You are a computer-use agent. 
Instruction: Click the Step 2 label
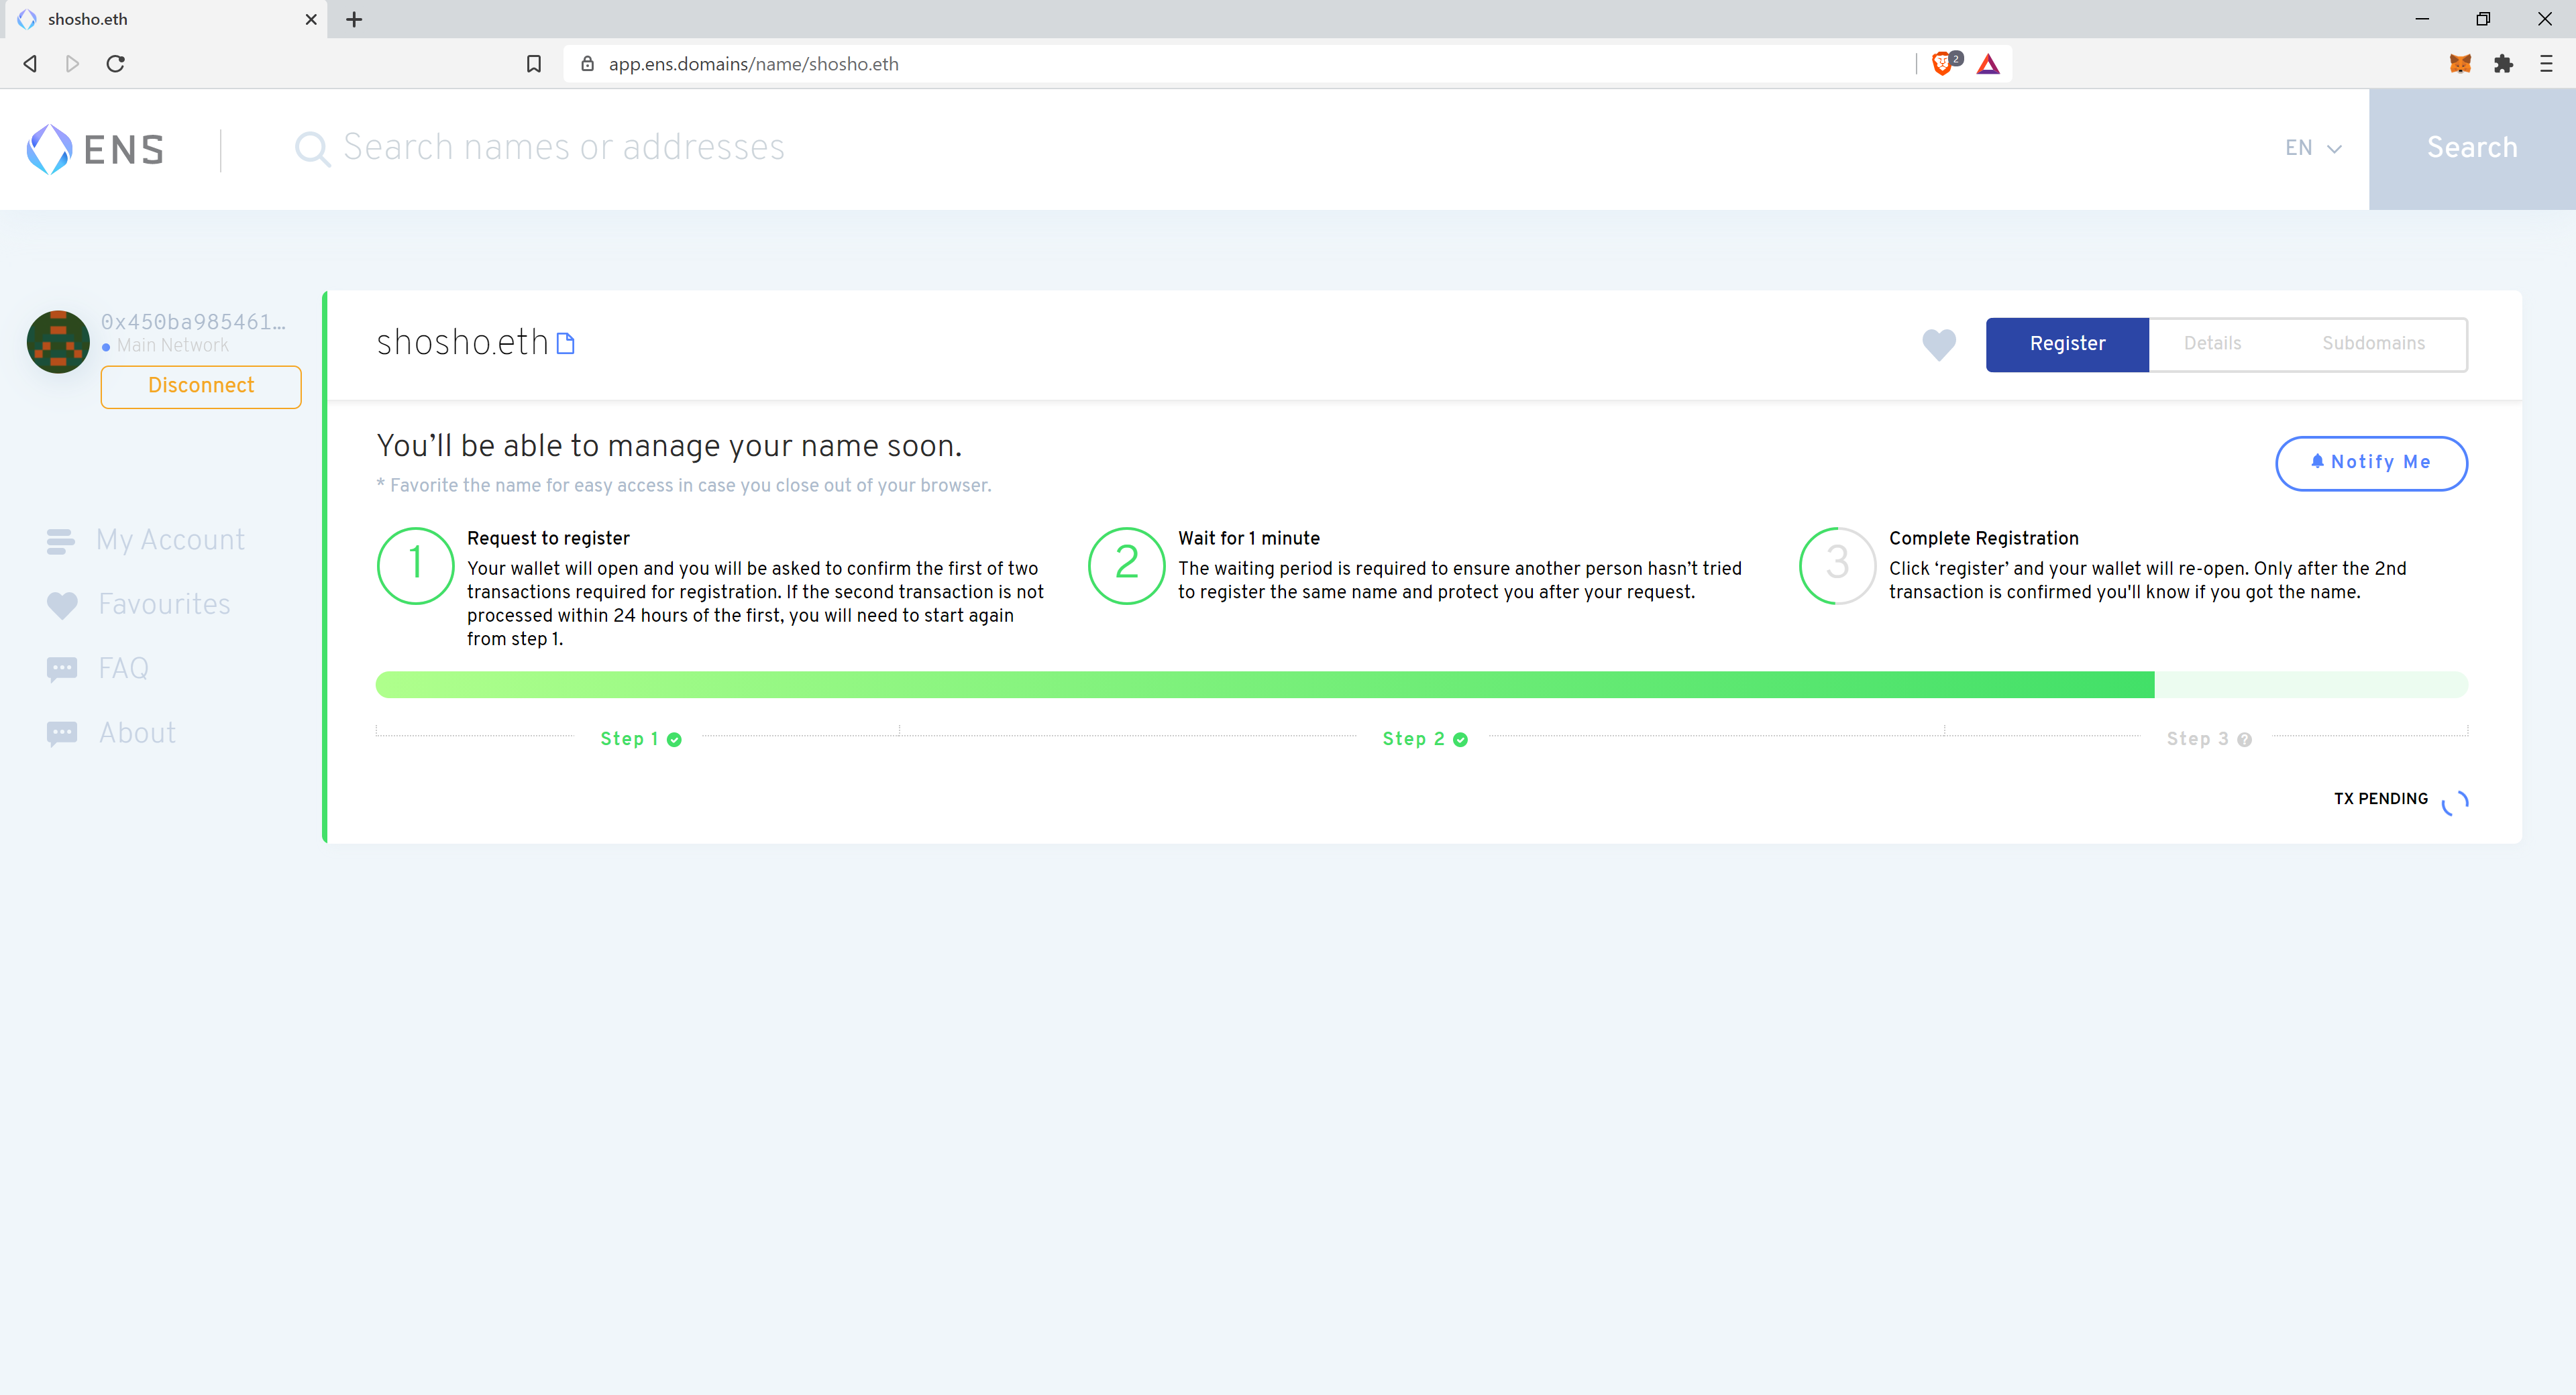tap(1413, 739)
